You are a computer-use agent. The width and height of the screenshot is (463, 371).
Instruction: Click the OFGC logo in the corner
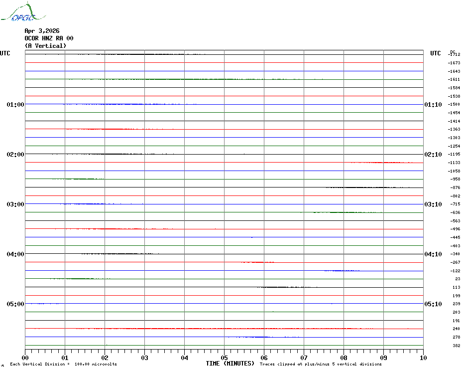tap(18, 13)
